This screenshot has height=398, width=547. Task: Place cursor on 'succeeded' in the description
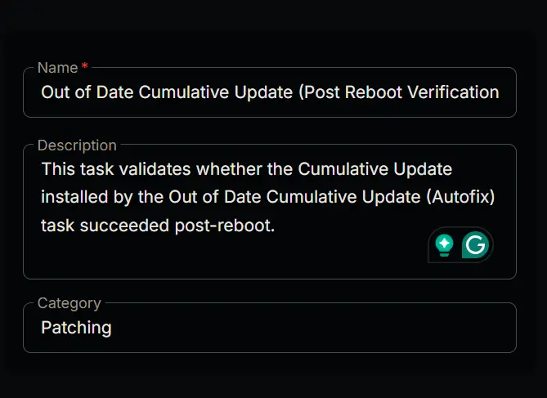click(124, 226)
